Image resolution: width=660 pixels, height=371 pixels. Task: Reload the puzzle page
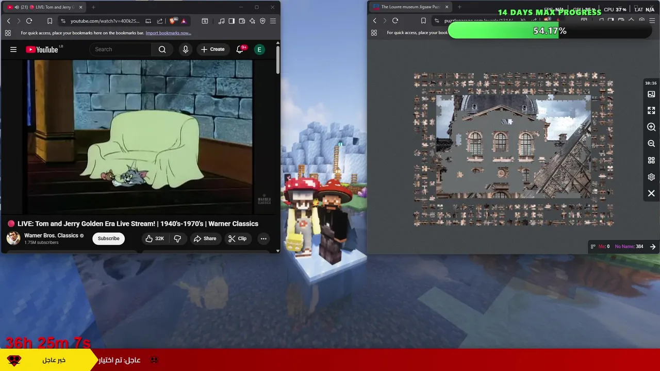[395, 21]
